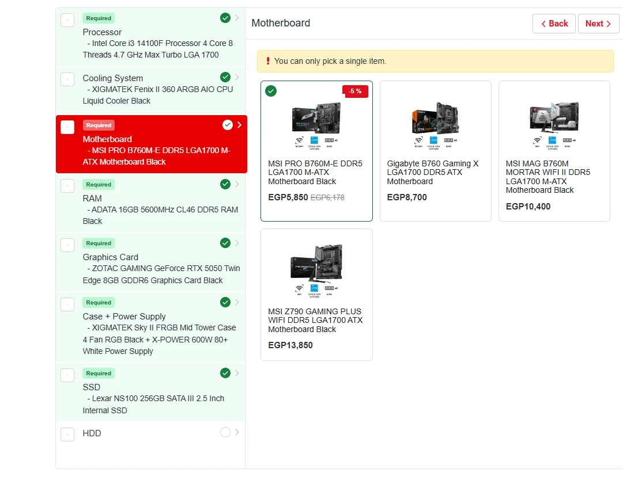623x480 pixels.
Task: Go to Next step
Action: [x=598, y=24]
